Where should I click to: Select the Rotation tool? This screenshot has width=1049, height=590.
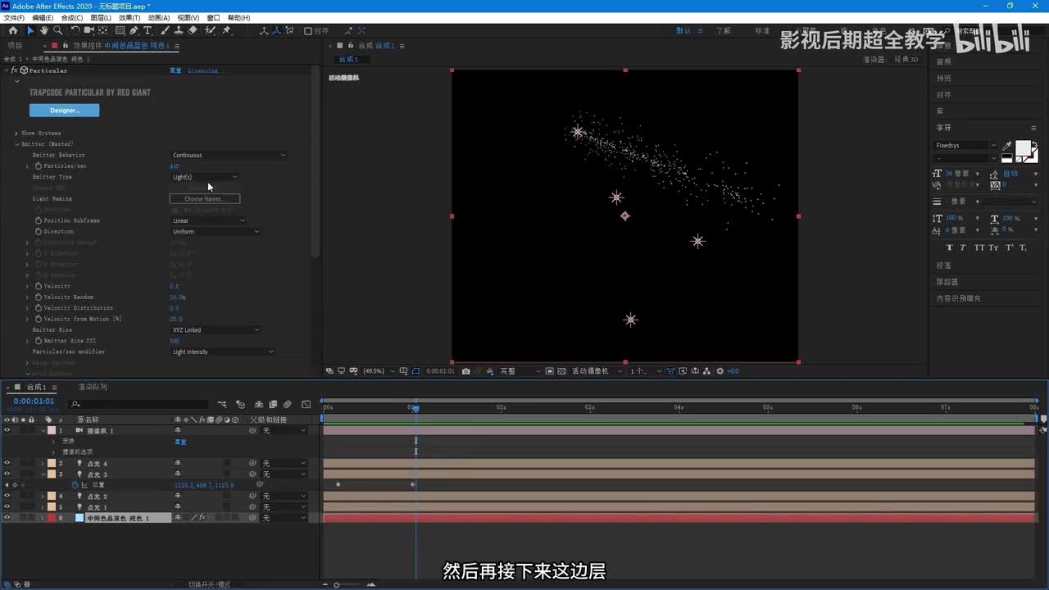[75, 30]
